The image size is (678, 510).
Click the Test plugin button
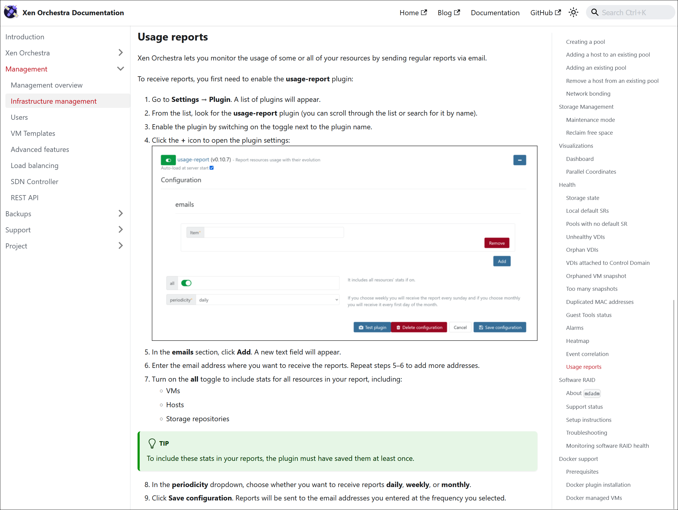(x=372, y=327)
